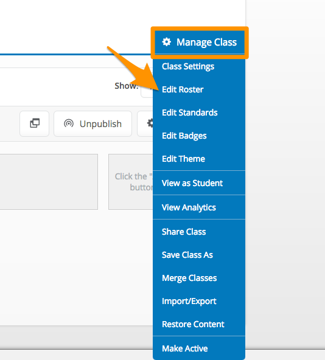Expand the Show filter dropdown
The height and width of the screenshot is (360, 325).
[x=147, y=89]
